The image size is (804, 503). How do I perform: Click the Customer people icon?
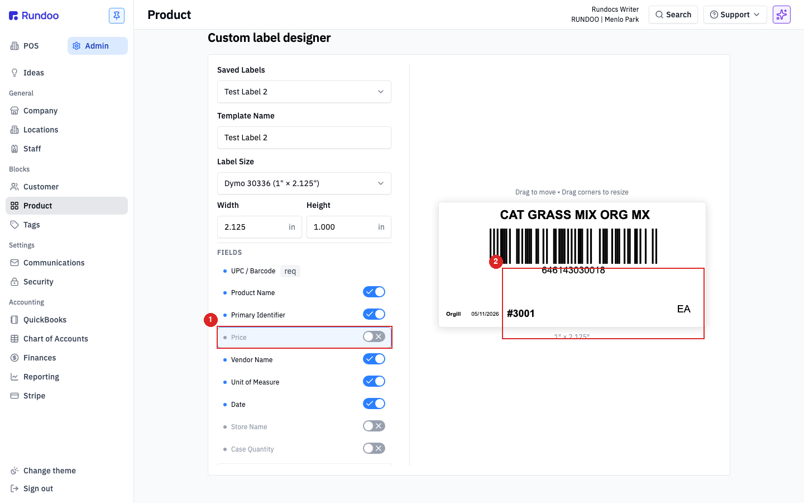pos(15,187)
